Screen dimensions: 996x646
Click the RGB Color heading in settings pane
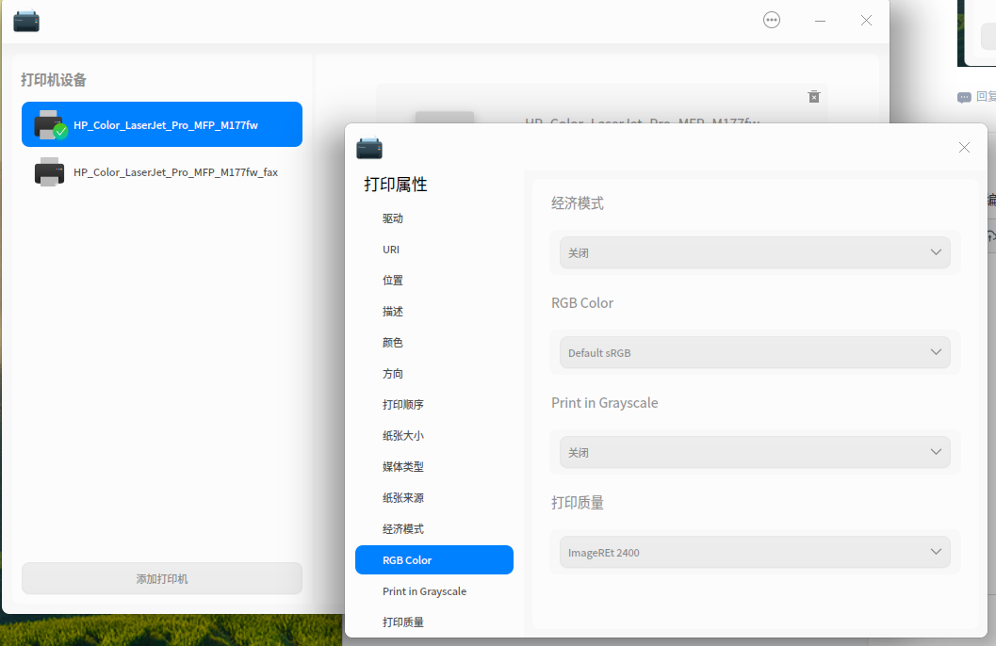coord(582,302)
